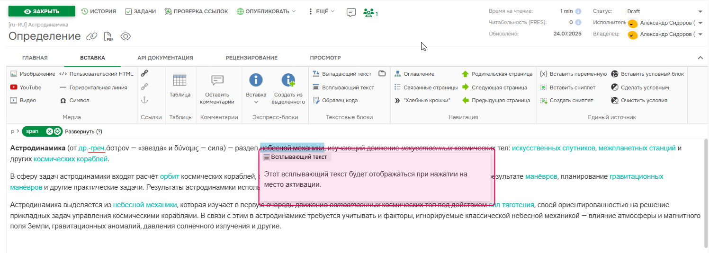Click info icon beside Читабельность (FRES)
Image resolution: width=709 pixels, height=253 pixels.
pos(578,22)
